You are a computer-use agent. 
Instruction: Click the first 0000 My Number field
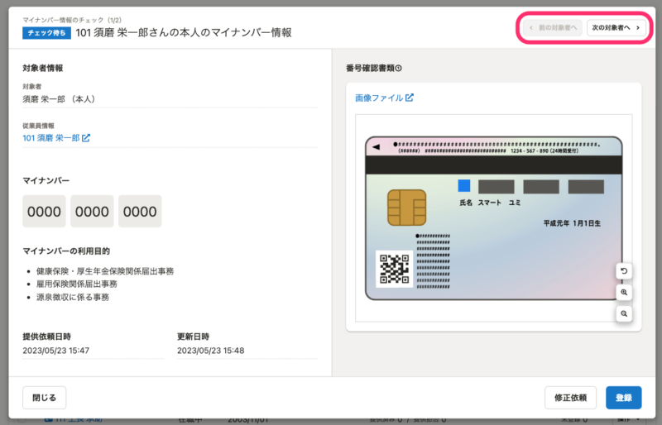pyautogui.click(x=45, y=211)
